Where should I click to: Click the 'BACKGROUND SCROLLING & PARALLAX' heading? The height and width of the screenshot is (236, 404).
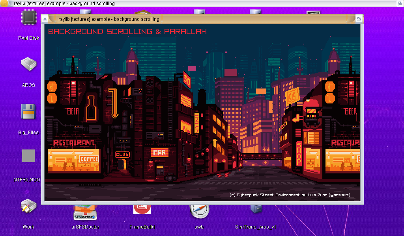coord(127,32)
